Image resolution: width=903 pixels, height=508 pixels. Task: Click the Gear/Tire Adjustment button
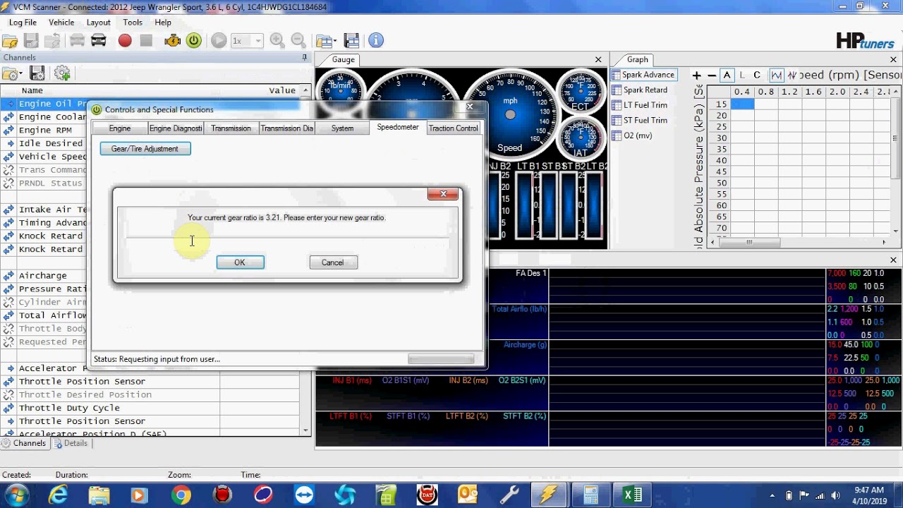(145, 149)
